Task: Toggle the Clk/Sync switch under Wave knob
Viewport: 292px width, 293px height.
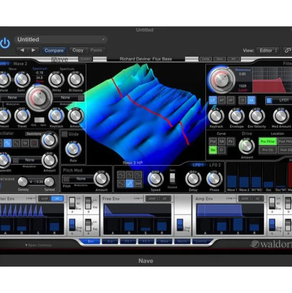Action: [39, 120]
